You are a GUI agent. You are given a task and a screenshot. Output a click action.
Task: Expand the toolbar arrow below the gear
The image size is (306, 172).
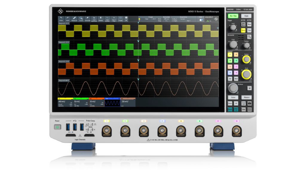point(126,21)
